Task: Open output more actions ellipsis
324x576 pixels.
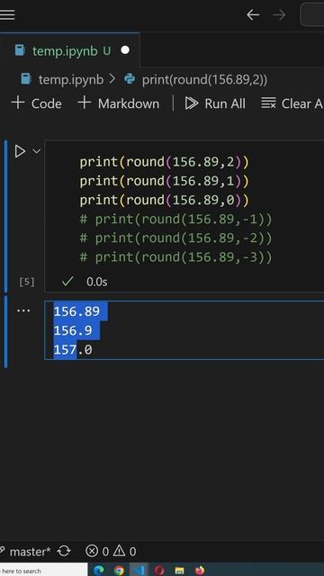Action: point(23,311)
